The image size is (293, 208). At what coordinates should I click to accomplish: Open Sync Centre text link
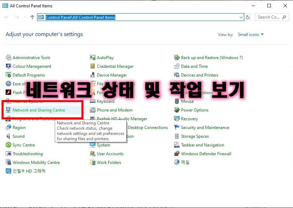click(x=24, y=145)
